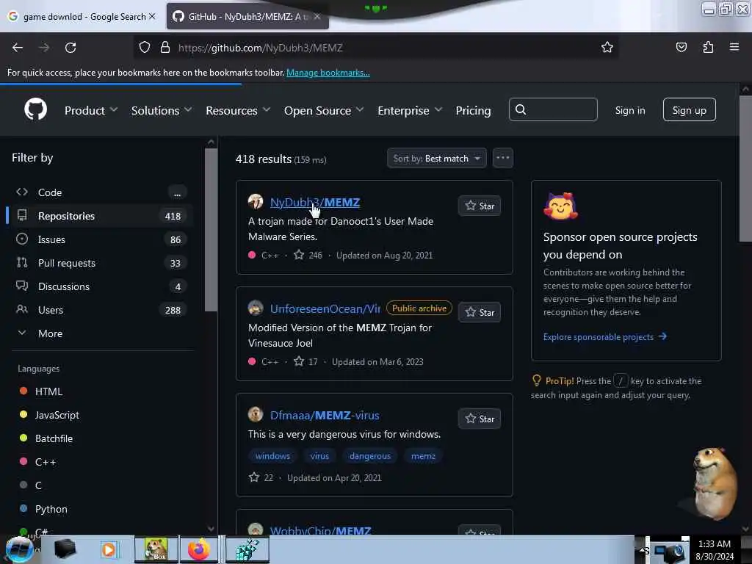The height and width of the screenshot is (564, 752).
Task: Open the three-dot results options button
Action: [502, 158]
